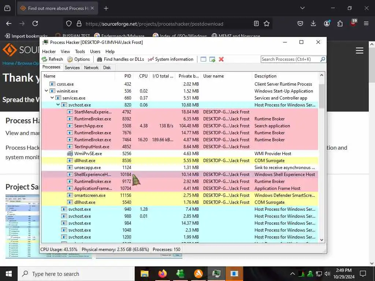Sort by User name column header
Image resolution: width=375 pixels, height=281 pixels.
point(226,76)
